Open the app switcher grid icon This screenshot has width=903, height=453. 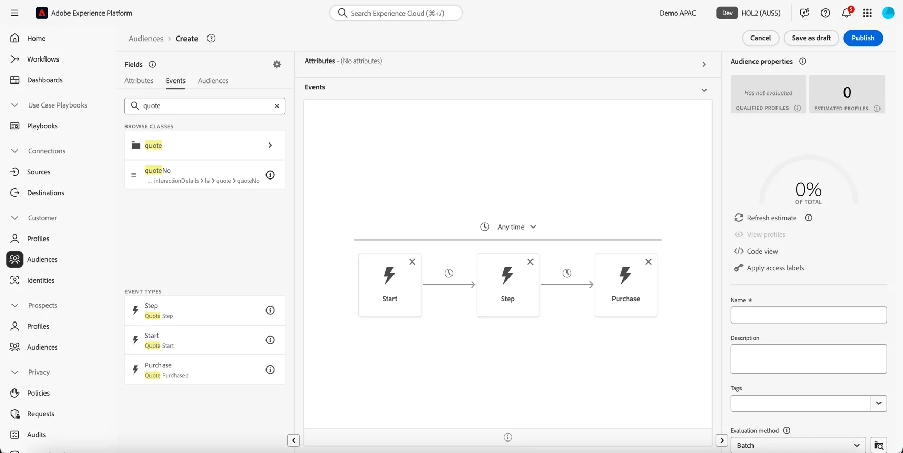867,13
